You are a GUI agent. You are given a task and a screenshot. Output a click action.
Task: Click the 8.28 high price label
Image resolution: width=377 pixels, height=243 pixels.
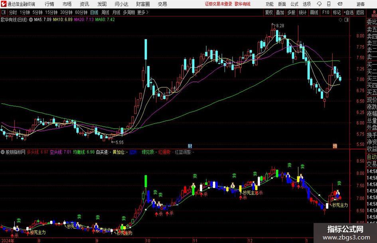tap(280, 26)
